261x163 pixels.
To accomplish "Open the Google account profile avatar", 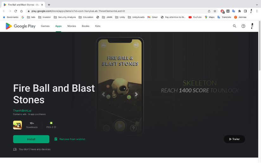I will [x=252, y=26].
